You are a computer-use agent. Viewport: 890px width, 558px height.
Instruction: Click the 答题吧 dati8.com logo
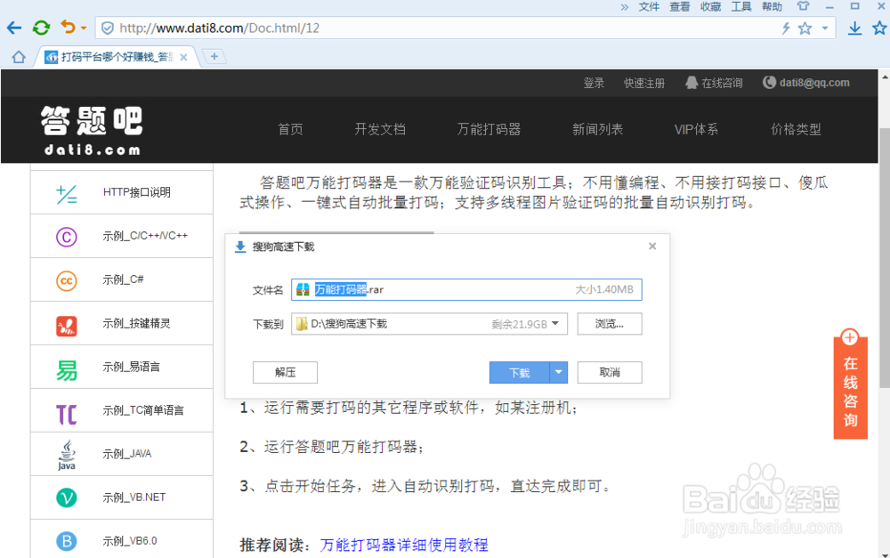92,130
